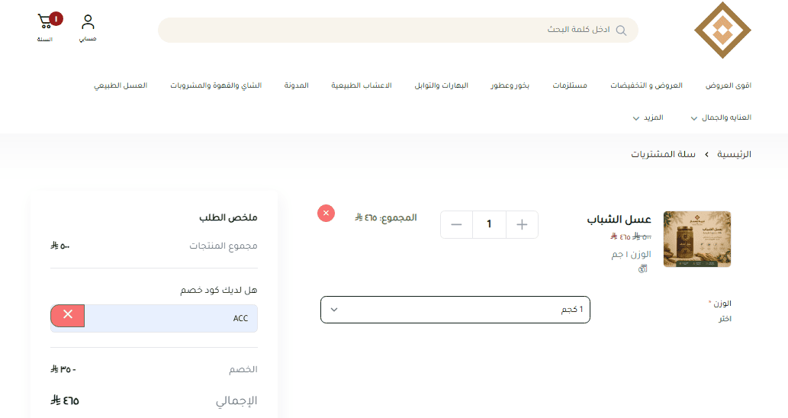Open العروض و التخفيضات menu item
Screen dimensions: 788x418
[x=646, y=85]
